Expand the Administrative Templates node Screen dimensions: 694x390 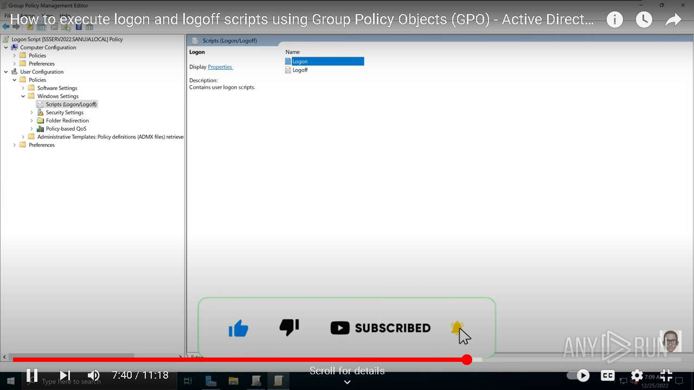(x=23, y=136)
